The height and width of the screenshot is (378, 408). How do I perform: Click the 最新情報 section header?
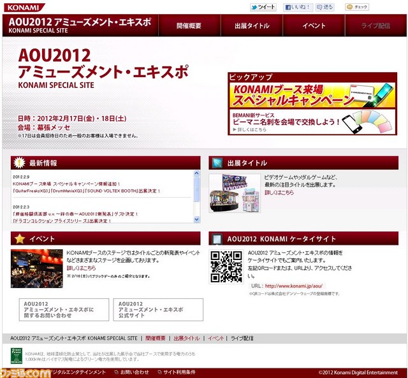tap(106, 163)
